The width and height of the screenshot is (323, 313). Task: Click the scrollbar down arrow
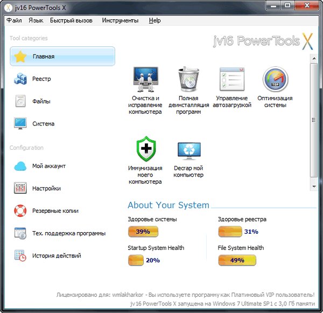tap(314, 186)
